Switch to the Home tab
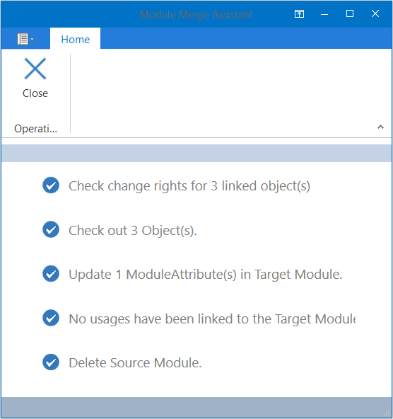The image size is (393, 419). click(x=75, y=40)
